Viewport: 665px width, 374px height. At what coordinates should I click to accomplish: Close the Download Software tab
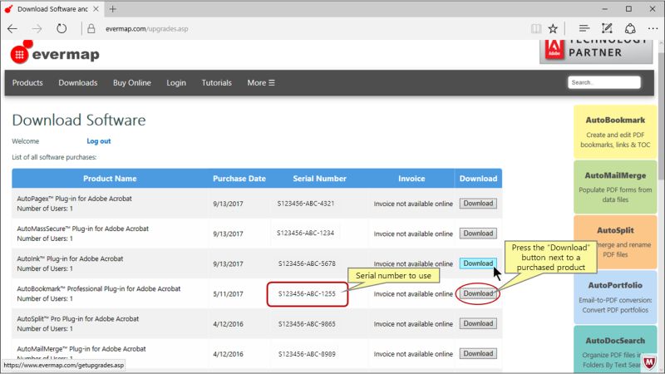coord(96,9)
